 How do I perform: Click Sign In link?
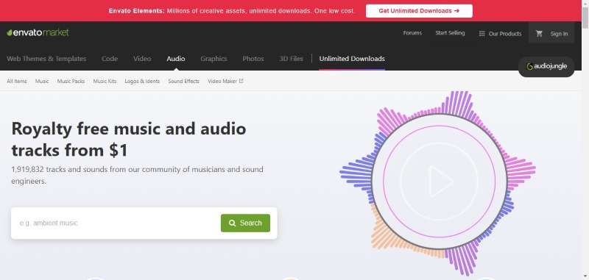point(559,34)
